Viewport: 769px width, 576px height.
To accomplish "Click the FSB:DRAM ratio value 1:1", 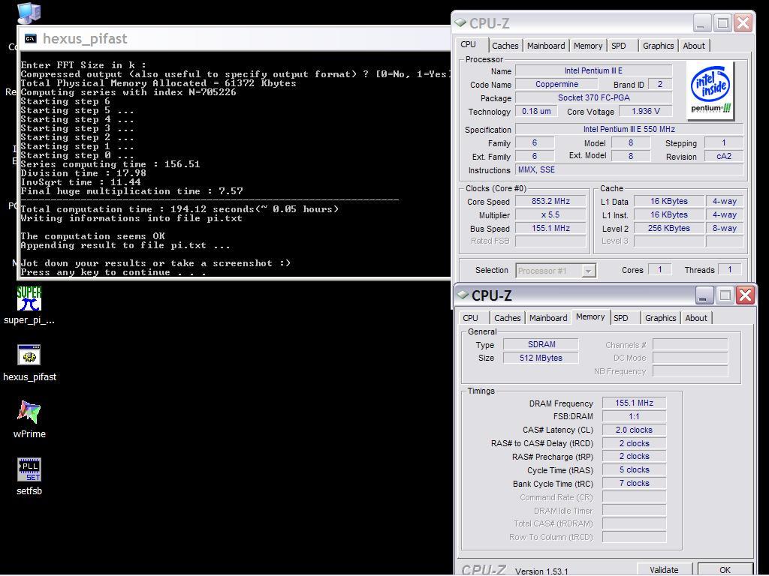I will point(634,416).
